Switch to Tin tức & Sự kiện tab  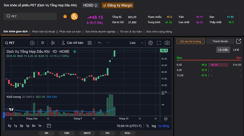(x=131, y=32)
